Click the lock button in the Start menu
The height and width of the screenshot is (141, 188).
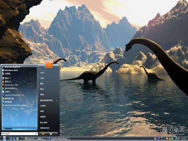(51, 134)
